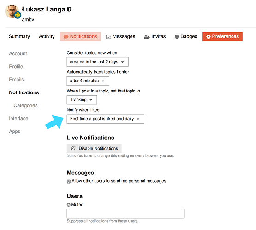
Task: Click the envelope icon next to Messages
Action: pyautogui.click(x=108, y=37)
